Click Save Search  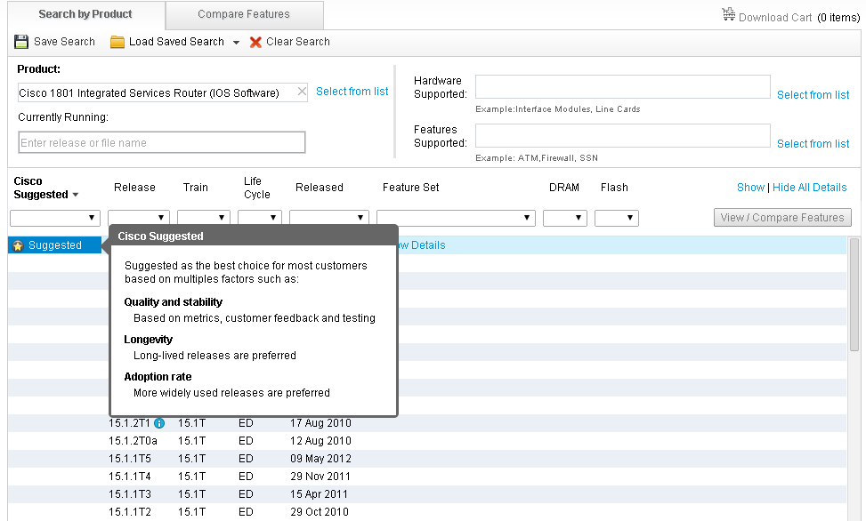point(64,42)
